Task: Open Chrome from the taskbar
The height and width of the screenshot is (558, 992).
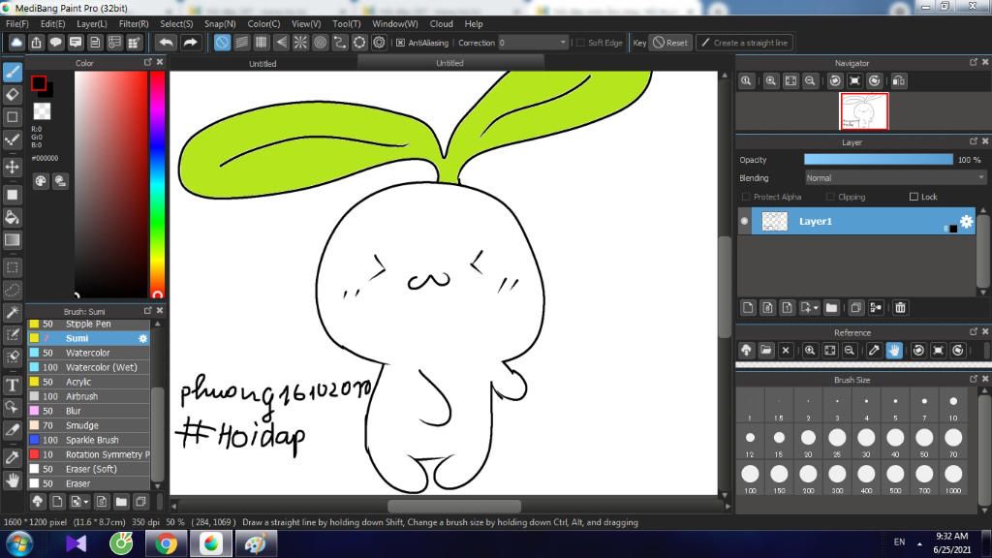Action: click(x=167, y=543)
